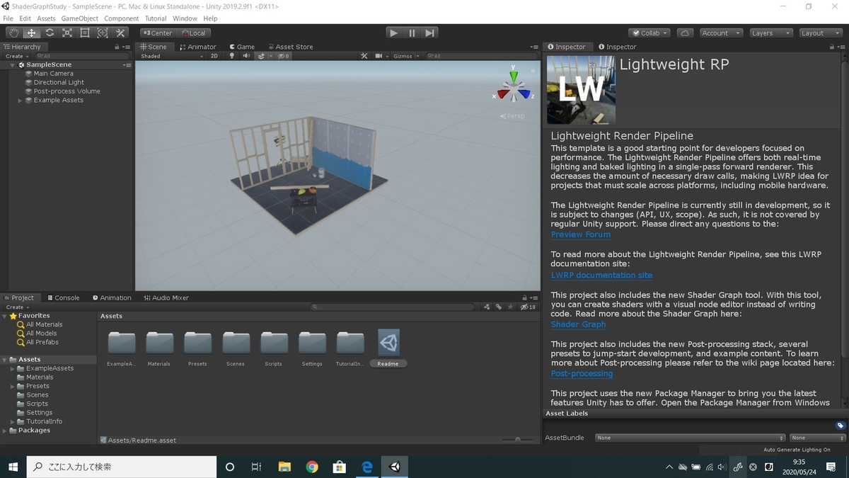The height and width of the screenshot is (478, 849).
Task: Open the Post-processing link
Action: tap(582, 373)
